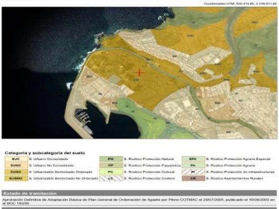Click the Coordenadas UTM text
Image resolution: width=279 pixels, height=209 pixels.
240,3
